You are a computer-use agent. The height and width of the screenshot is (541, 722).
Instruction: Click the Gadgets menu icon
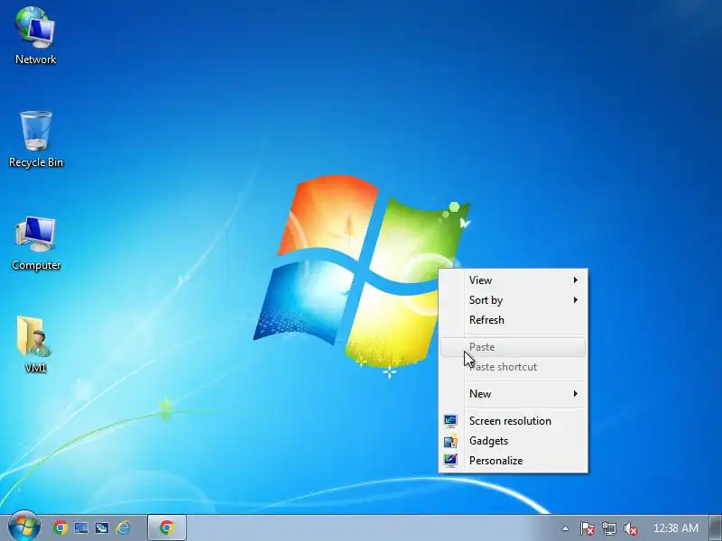coord(450,441)
